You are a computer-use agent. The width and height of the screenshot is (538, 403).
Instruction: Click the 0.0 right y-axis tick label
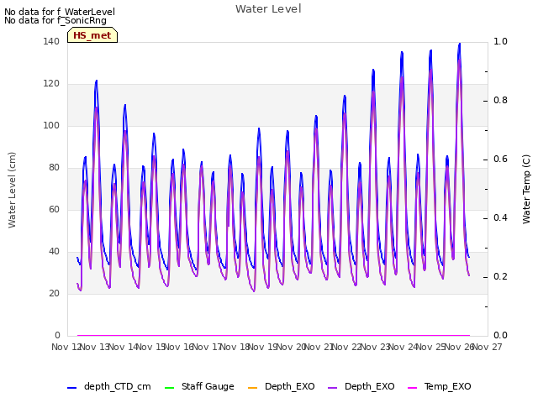click(x=500, y=335)
